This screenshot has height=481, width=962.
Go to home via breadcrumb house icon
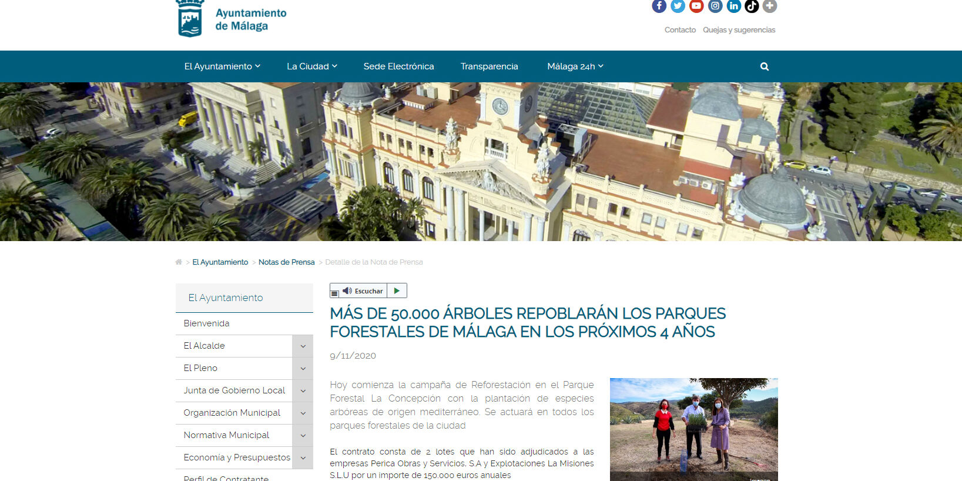click(x=179, y=262)
